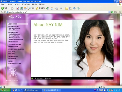This screenshot has height=92, width=122.
Task: Click the Kay Kim script logo
Action: click(14, 17)
